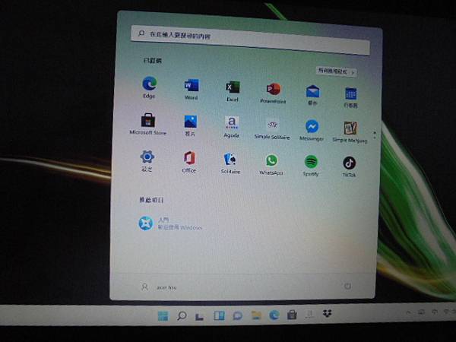Open Dropbox from the taskbar
456x342 pixels.
(327, 313)
